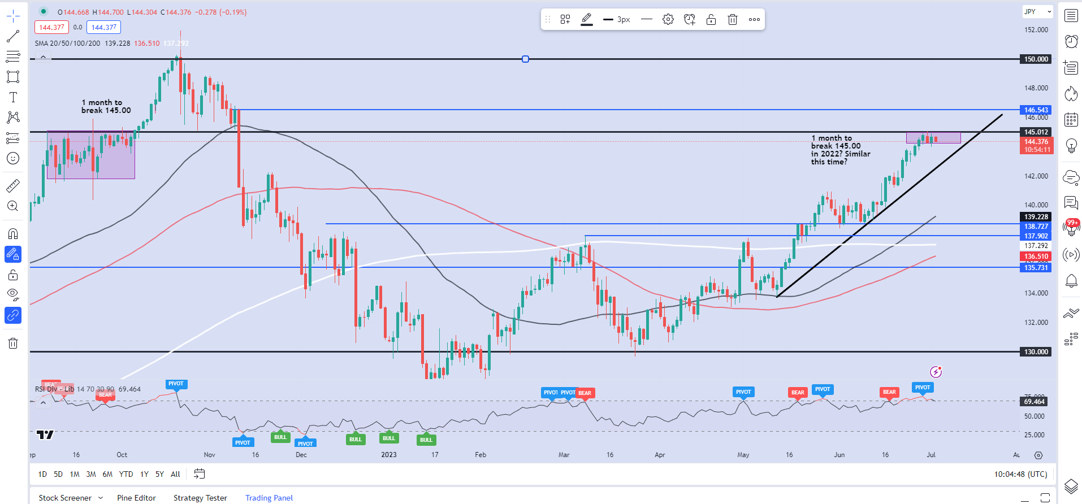Click the remove drawings trash icon in left toolbar

click(13, 343)
